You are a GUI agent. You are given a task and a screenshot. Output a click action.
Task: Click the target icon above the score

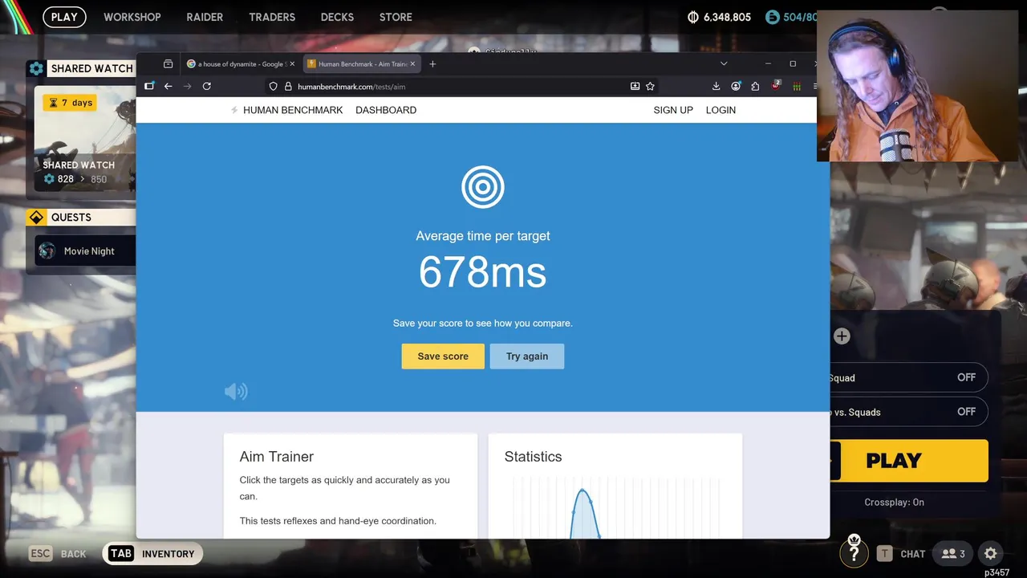[482, 187]
